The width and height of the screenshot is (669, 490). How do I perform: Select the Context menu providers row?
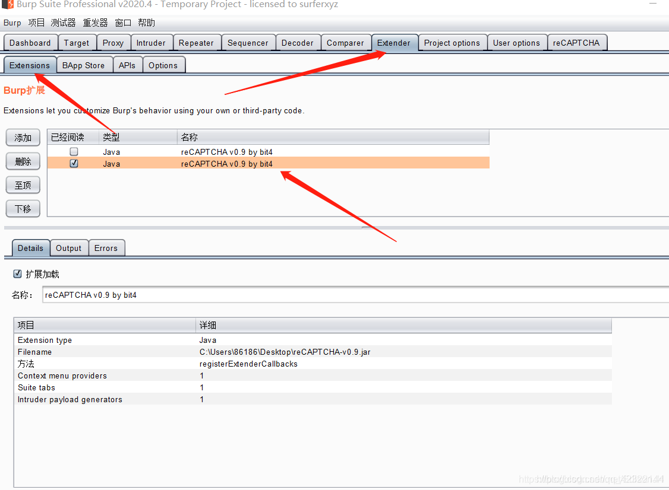point(313,376)
